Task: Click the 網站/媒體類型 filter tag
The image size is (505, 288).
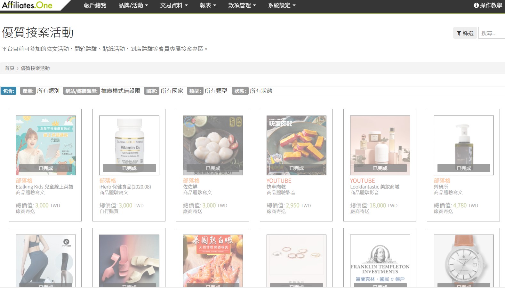Action: 81,91
